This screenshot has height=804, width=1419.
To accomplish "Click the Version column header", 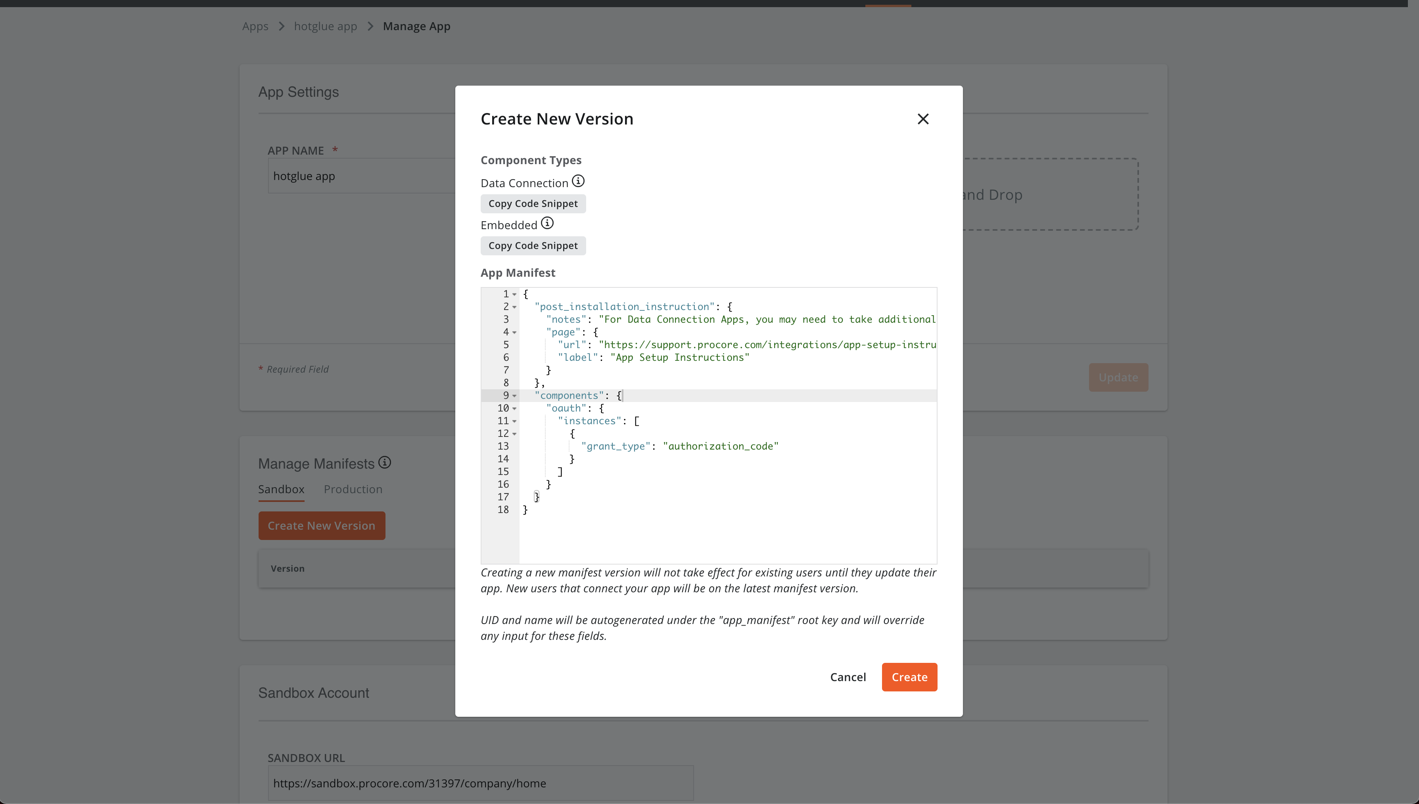I will point(287,569).
